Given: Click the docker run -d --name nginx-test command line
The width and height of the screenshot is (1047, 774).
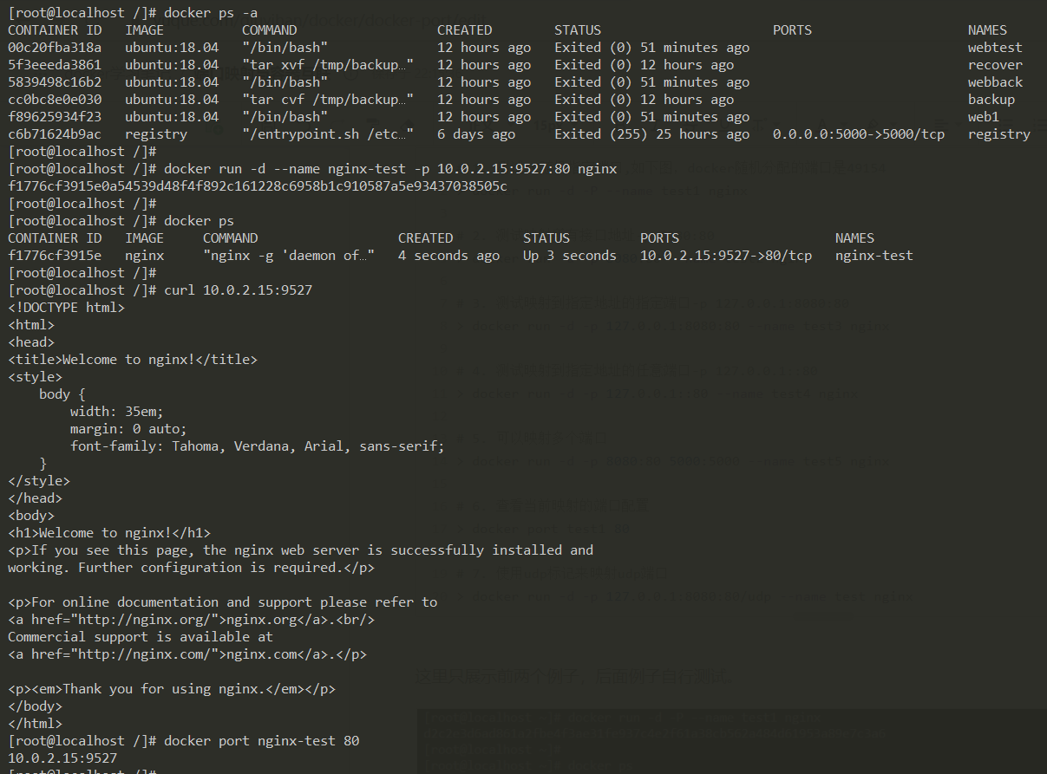Looking at the screenshot, I should [390, 169].
